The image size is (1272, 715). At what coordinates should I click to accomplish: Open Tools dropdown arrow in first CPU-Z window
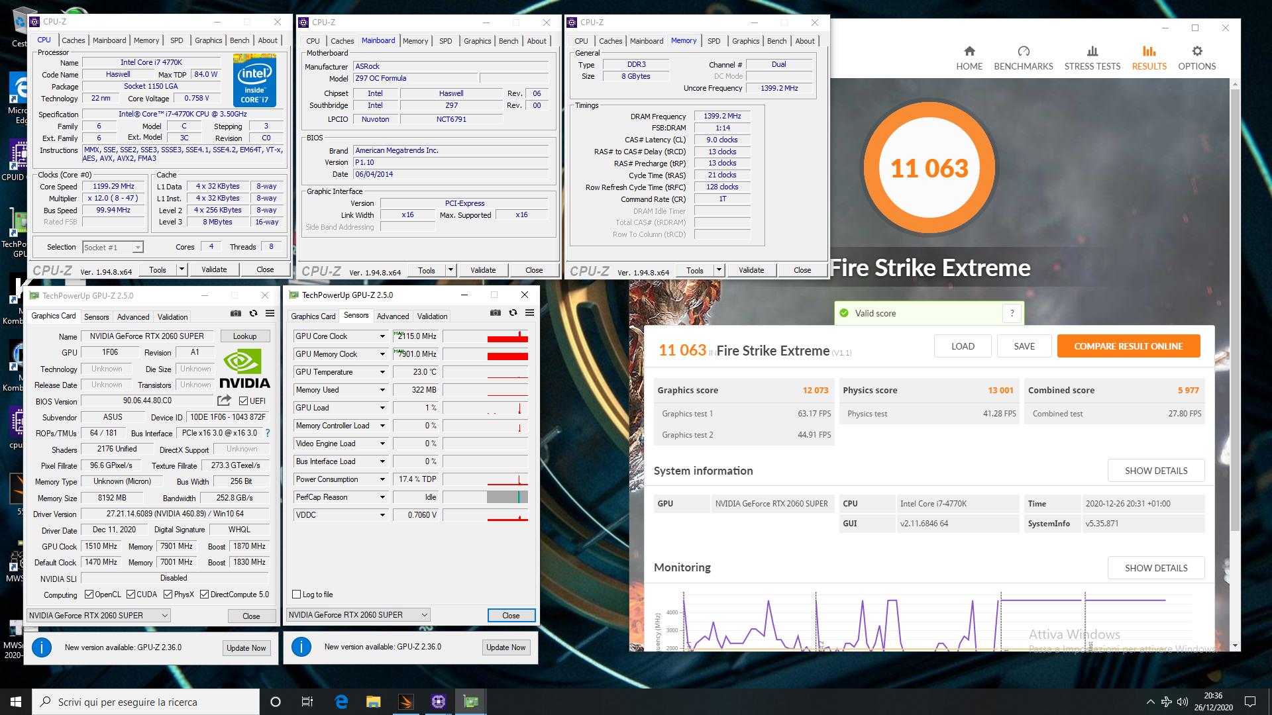[181, 269]
